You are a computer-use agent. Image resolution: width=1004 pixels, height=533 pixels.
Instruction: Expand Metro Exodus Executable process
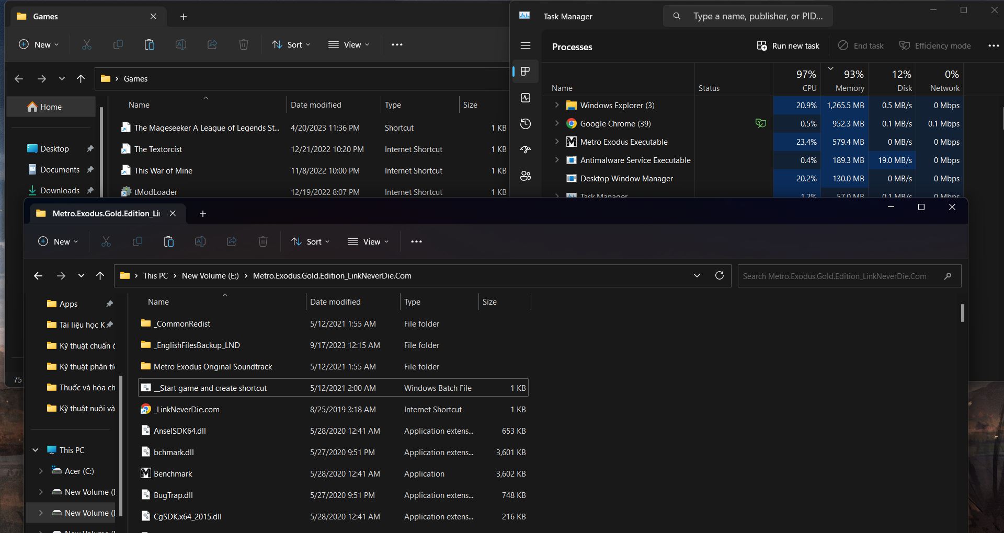tap(557, 142)
